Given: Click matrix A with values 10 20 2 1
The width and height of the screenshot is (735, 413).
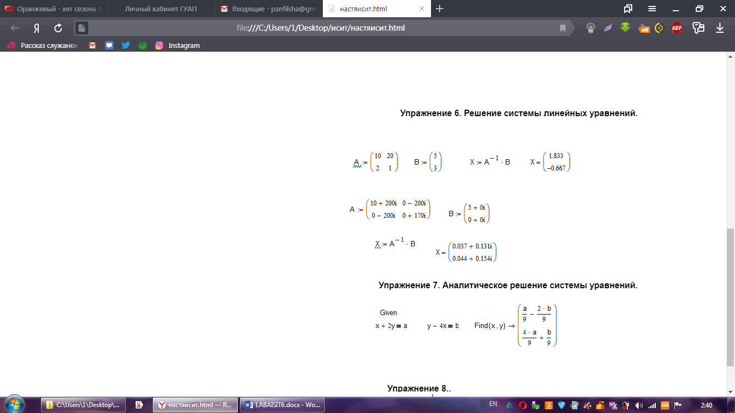Looking at the screenshot, I should coord(384,162).
